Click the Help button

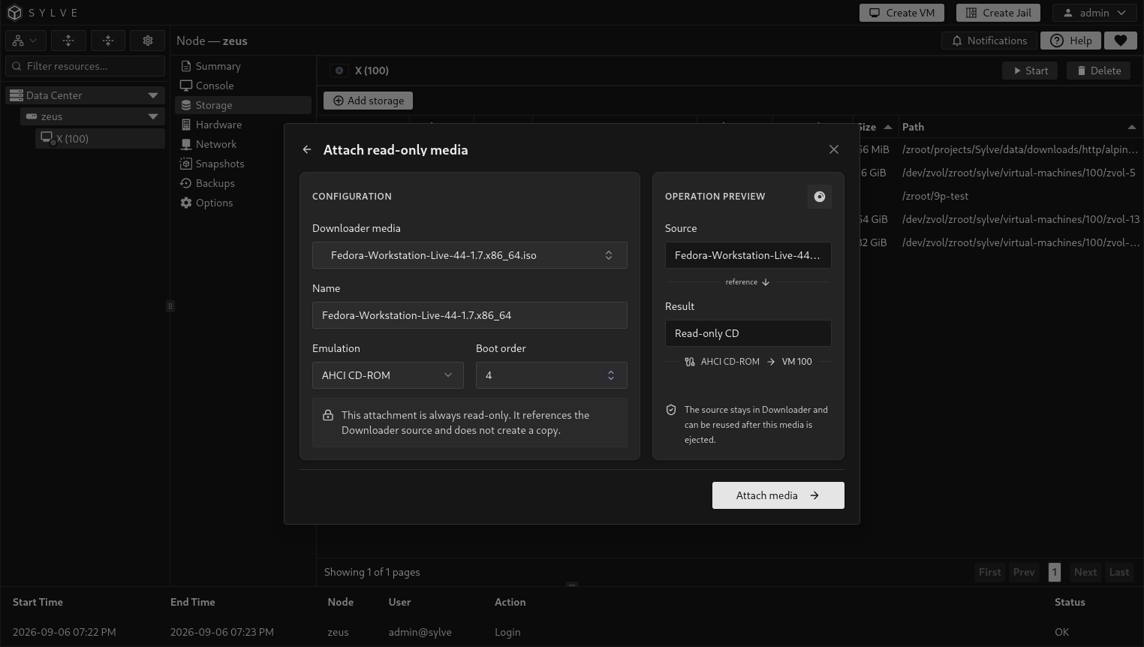coord(1070,41)
